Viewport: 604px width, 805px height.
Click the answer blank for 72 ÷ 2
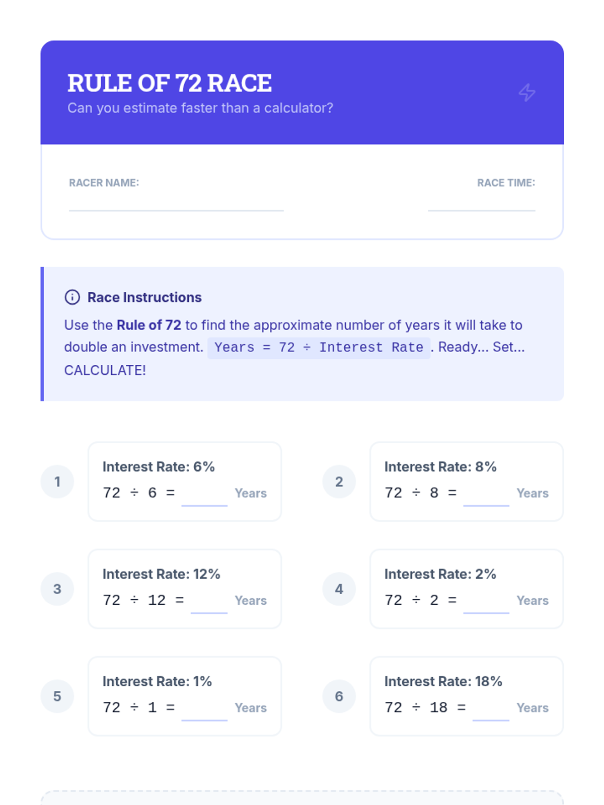coord(486,604)
